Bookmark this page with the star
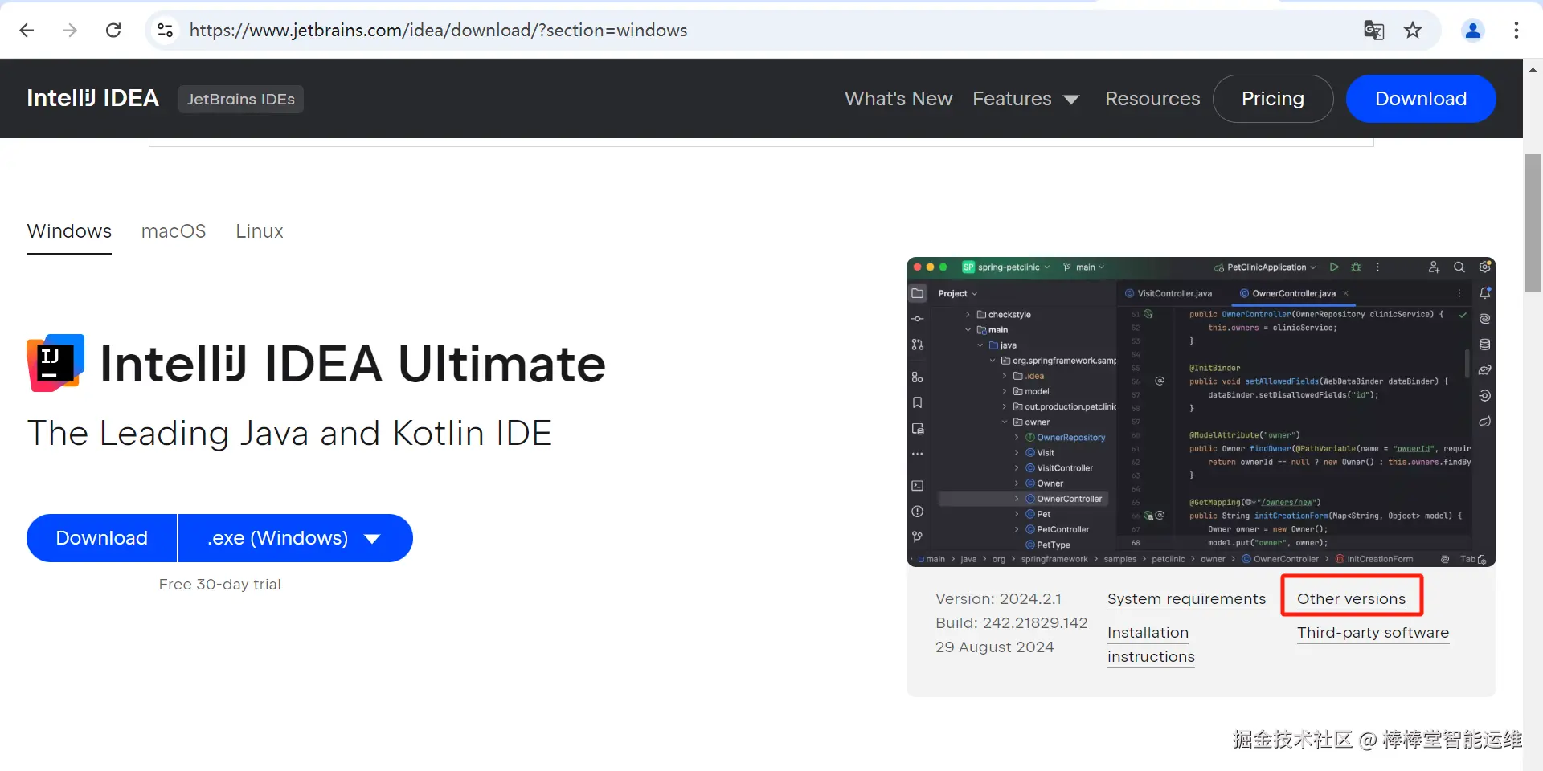Viewport: 1543px width, 771px height. coord(1413,31)
